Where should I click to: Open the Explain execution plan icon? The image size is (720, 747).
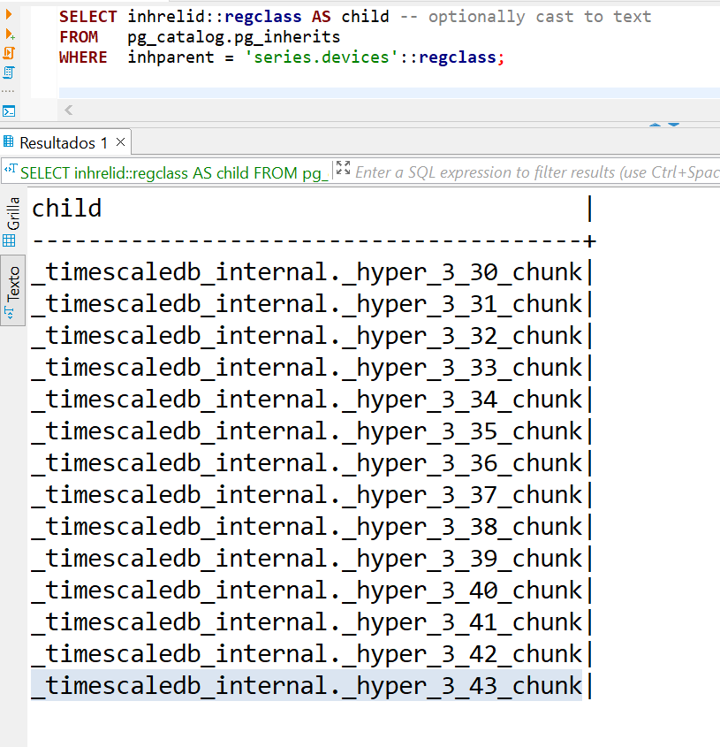pyautogui.click(x=9, y=72)
